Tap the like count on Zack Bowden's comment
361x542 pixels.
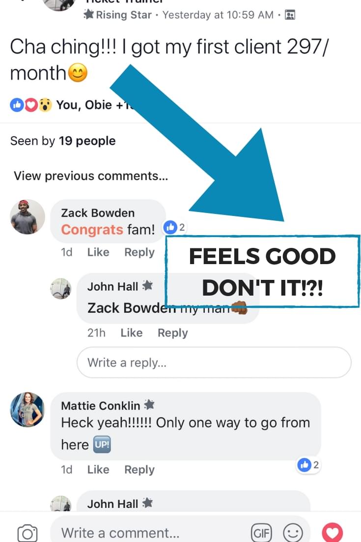pos(175,227)
